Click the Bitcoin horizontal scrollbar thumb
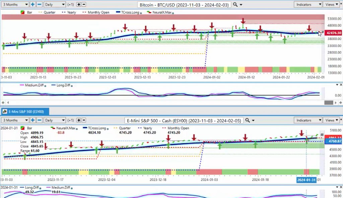Image resolution: width=343 pixels, height=198 pixels. tap(329, 103)
